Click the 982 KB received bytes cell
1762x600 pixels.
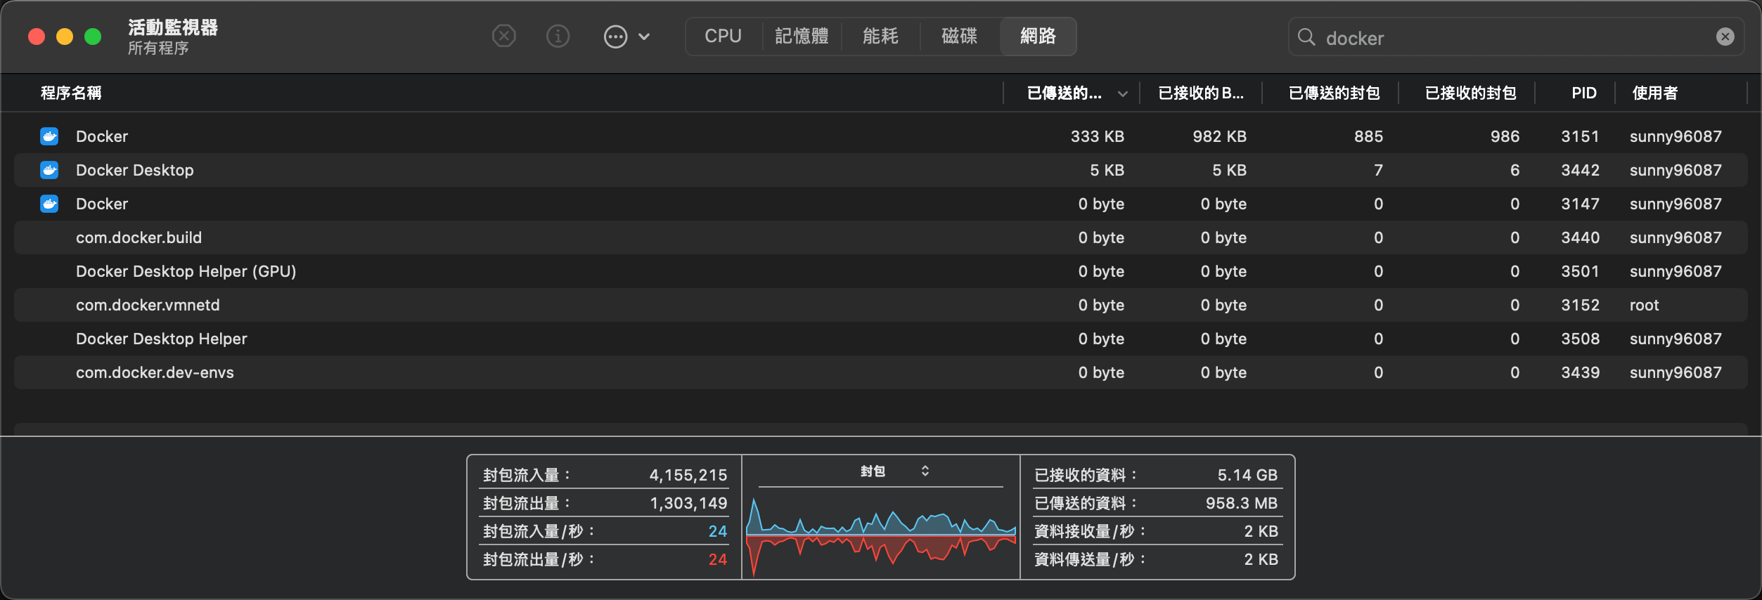point(1219,136)
